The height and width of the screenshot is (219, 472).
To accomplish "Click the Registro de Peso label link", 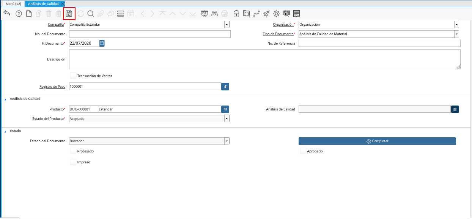I will (x=52, y=87).
